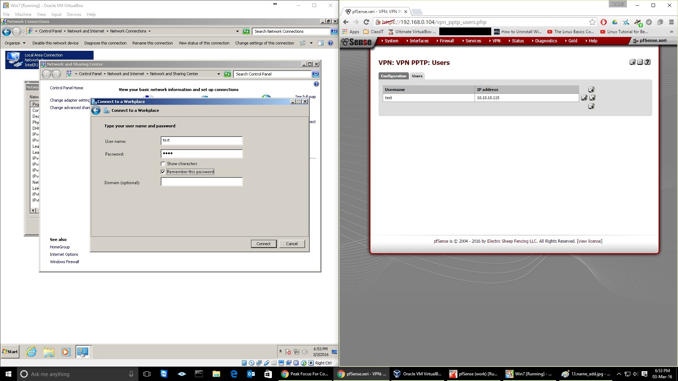This screenshot has width=678, height=381.
Task: Open Outlook from the Windows 10 taskbar
Action: pyautogui.click(x=251, y=374)
